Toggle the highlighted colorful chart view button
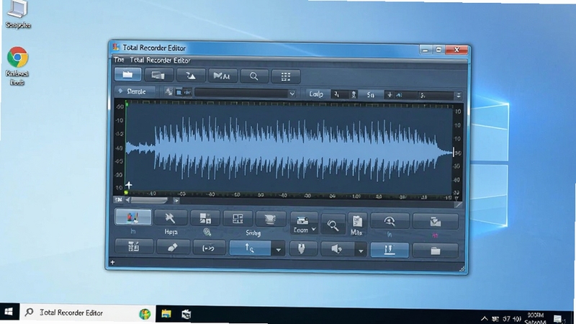This screenshot has width=576, height=324. [x=133, y=217]
